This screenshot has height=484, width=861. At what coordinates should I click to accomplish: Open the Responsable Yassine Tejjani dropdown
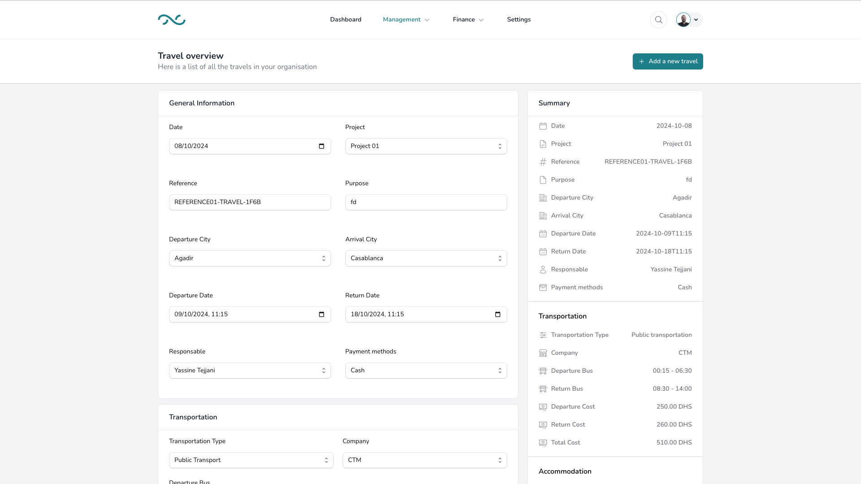coord(249,371)
